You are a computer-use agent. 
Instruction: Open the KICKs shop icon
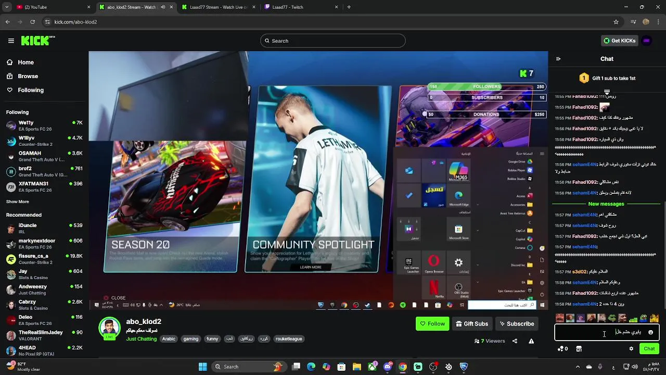click(579, 349)
